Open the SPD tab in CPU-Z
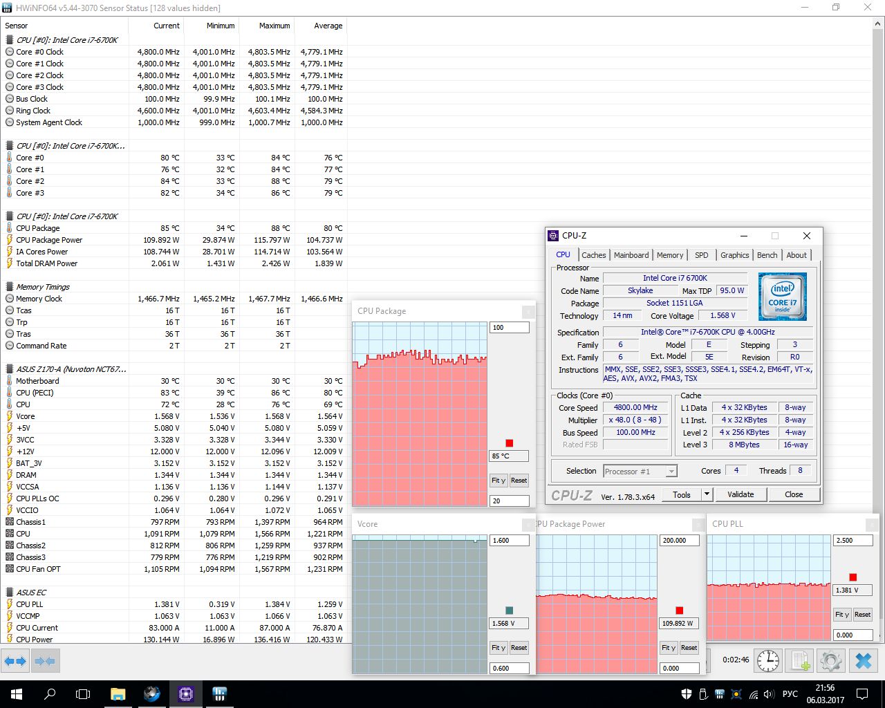This screenshot has height=708, width=885. (702, 255)
